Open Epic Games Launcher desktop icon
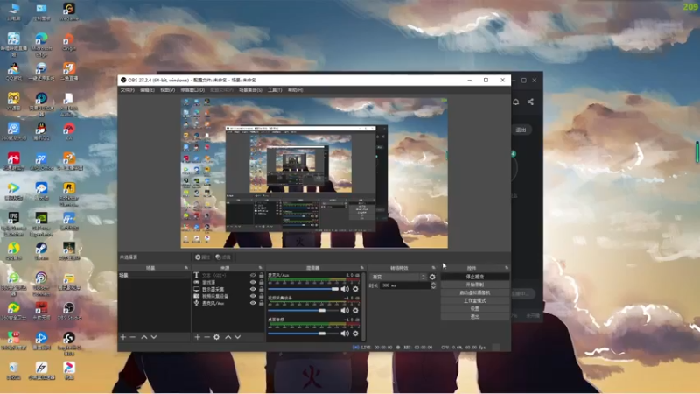The image size is (700, 394). (x=13, y=224)
